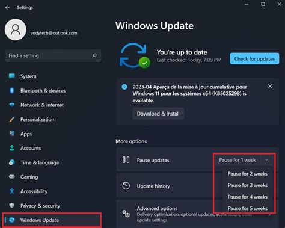The width and height of the screenshot is (285, 228).
Task: Select the Personalization paintbrush icon
Action: (x=12, y=119)
